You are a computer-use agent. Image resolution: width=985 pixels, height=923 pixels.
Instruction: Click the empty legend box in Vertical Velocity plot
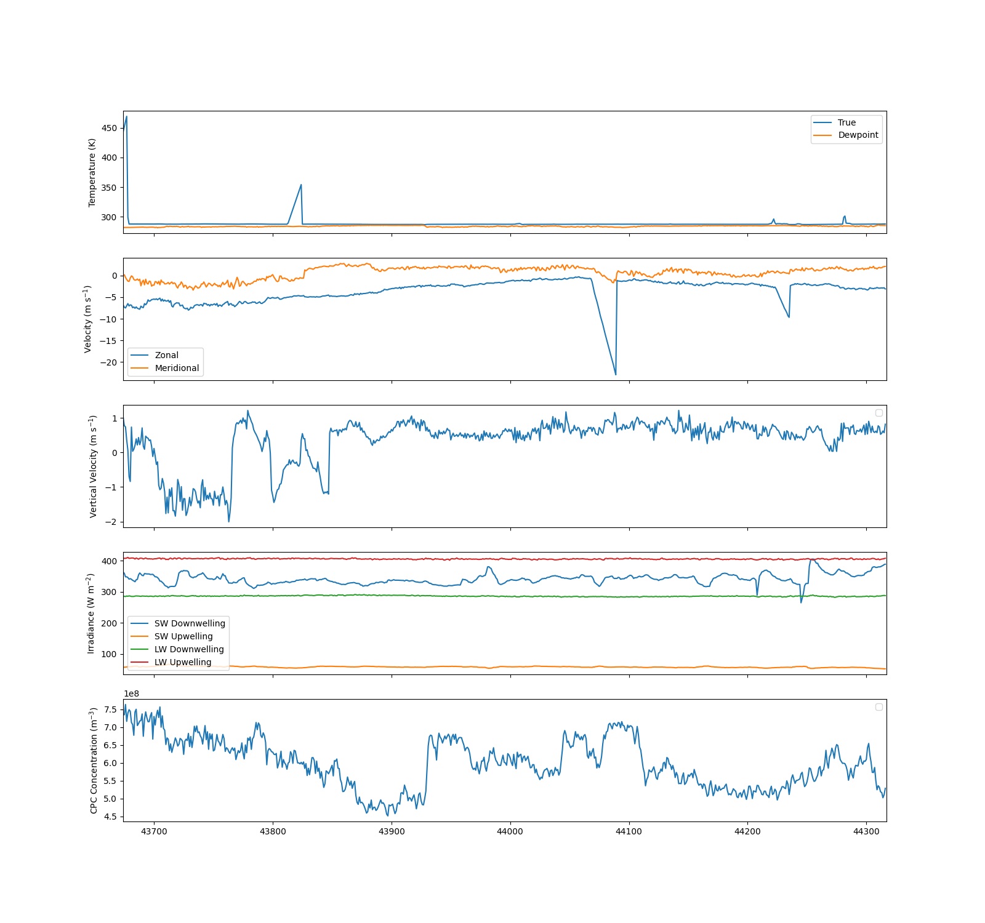(879, 413)
